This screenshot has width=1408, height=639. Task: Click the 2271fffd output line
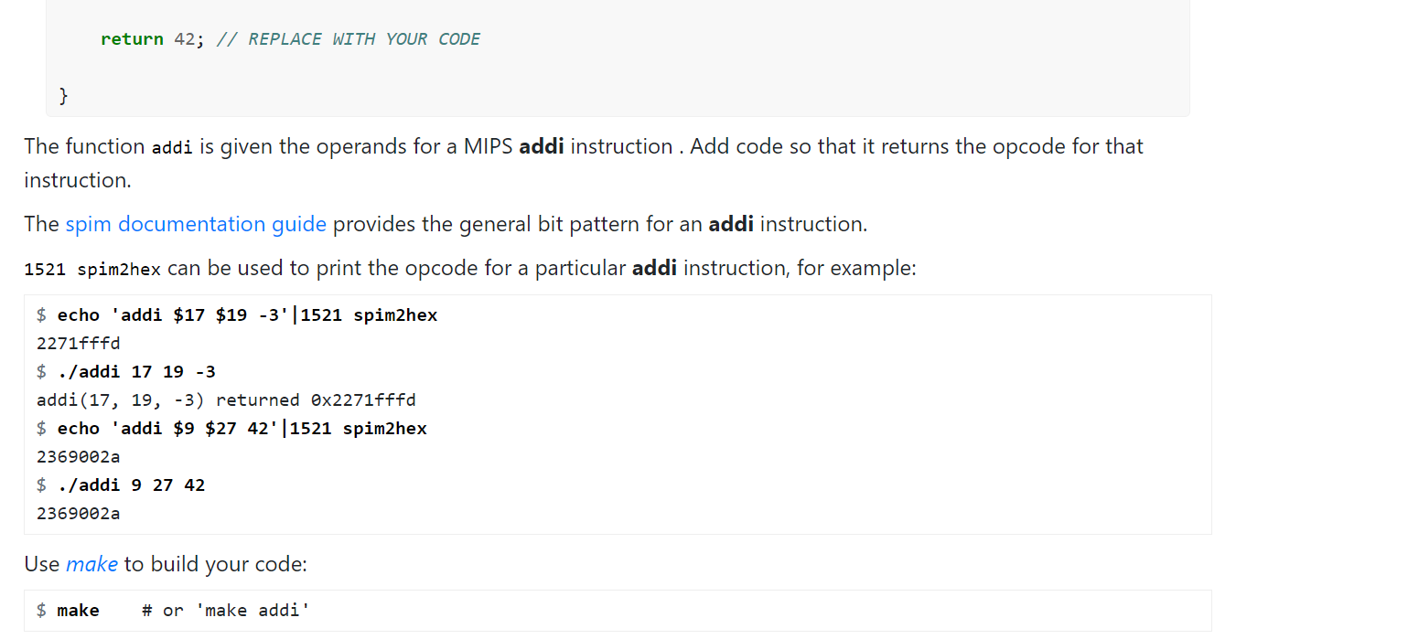coord(79,344)
